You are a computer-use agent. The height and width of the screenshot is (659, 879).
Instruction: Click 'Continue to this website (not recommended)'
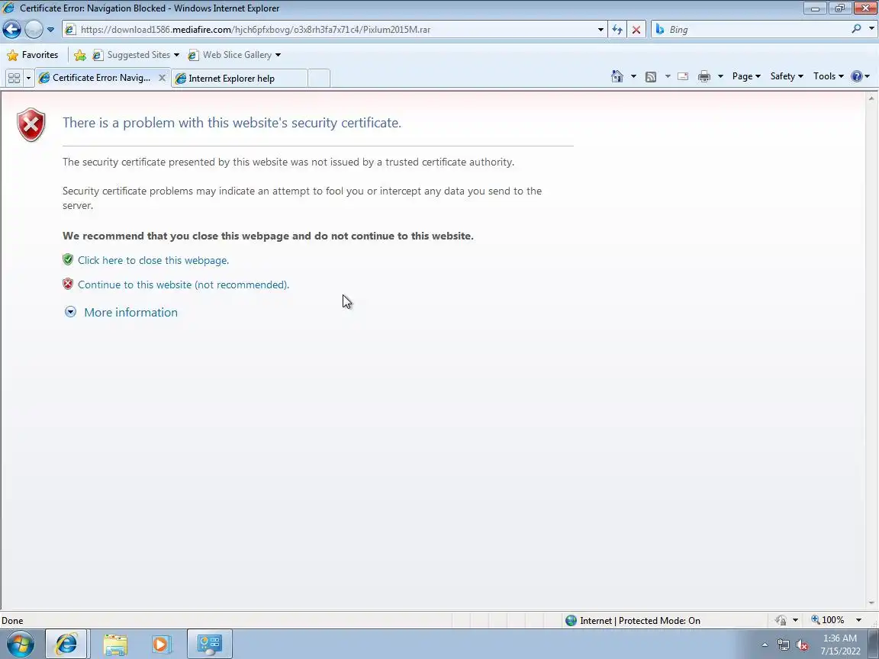click(x=183, y=284)
